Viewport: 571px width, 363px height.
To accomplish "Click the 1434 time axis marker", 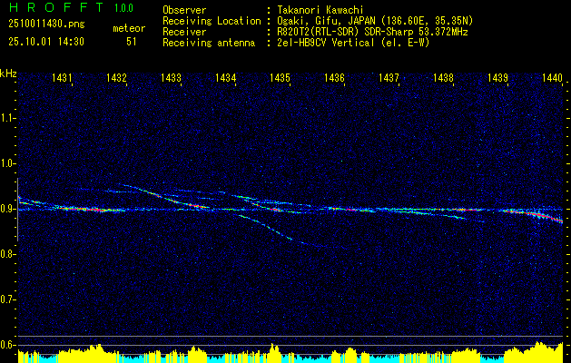I will click(x=225, y=77).
